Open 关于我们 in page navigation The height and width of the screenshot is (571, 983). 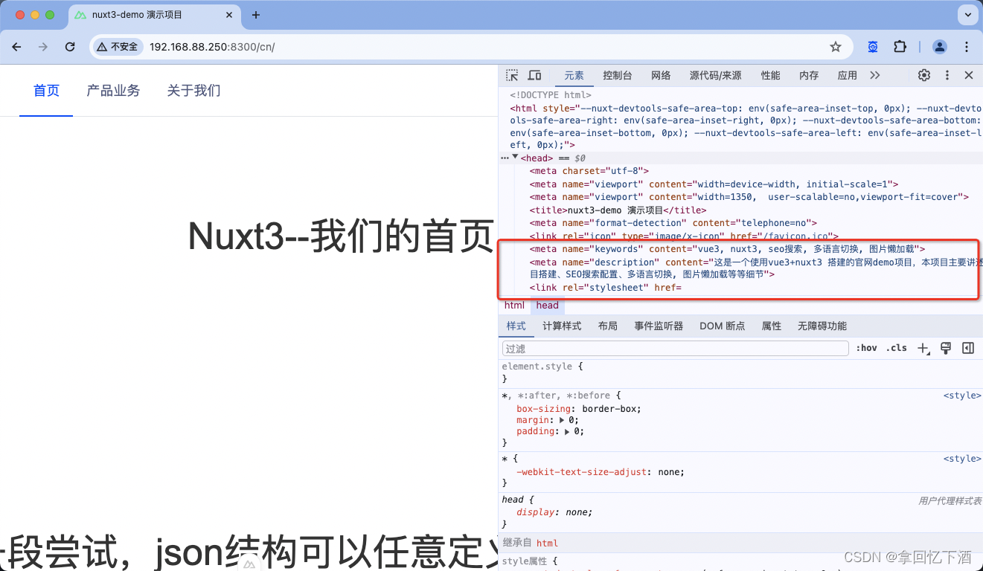click(193, 91)
